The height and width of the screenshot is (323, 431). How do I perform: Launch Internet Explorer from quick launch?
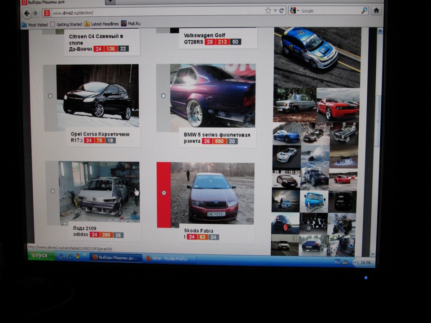[70, 256]
